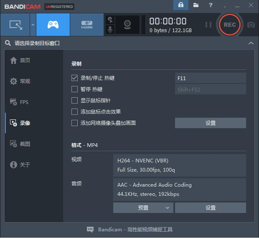Start recording with the REC button
Image resolution: width=259 pixels, height=238 pixels.
pos(230,25)
